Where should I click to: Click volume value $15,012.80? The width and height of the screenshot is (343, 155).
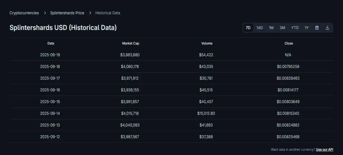pos(206,113)
